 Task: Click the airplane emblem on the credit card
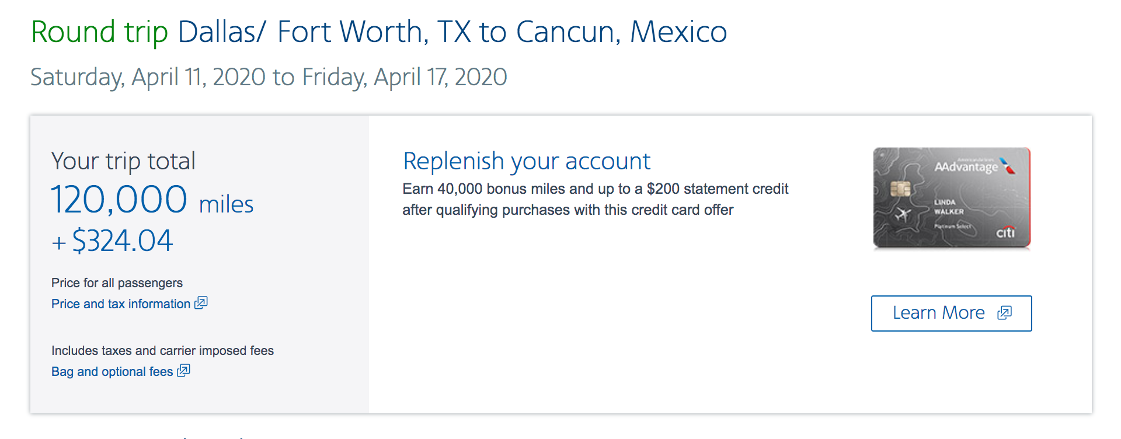903,215
